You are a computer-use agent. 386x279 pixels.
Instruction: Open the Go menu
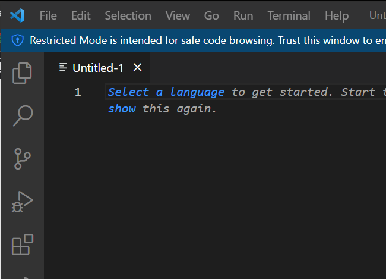[x=211, y=16]
